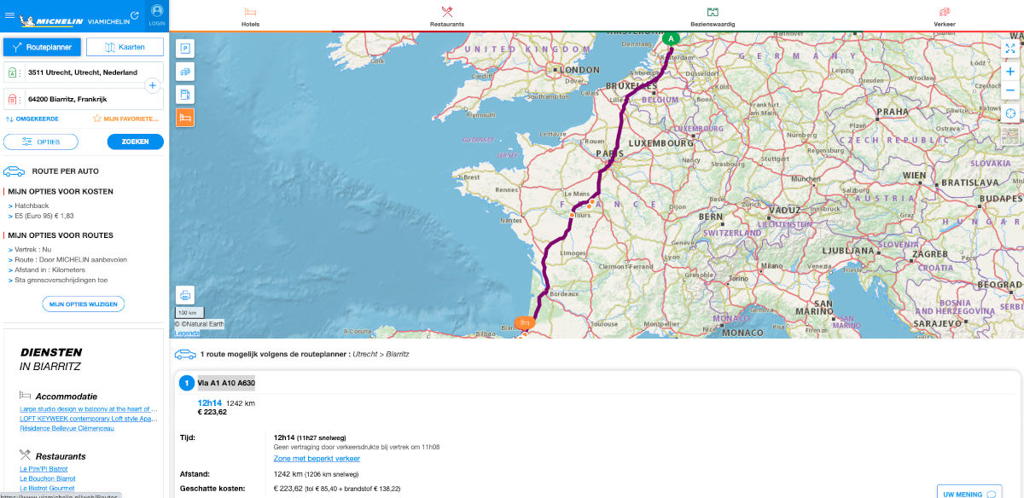Image resolution: width=1024 pixels, height=498 pixels.
Task: Open Large studio design accommodation link
Action: point(89,409)
